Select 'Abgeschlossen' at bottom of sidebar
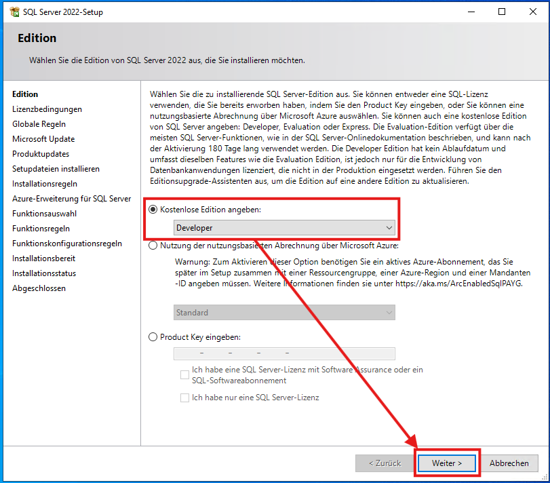The width and height of the screenshot is (550, 483). 39,288
